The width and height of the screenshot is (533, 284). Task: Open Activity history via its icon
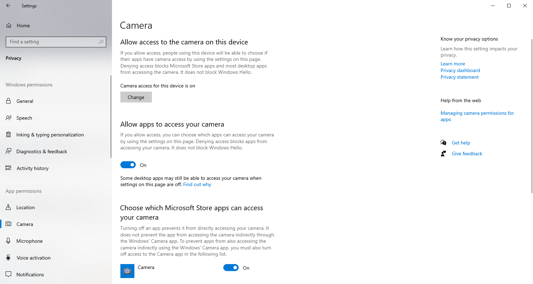click(9, 168)
